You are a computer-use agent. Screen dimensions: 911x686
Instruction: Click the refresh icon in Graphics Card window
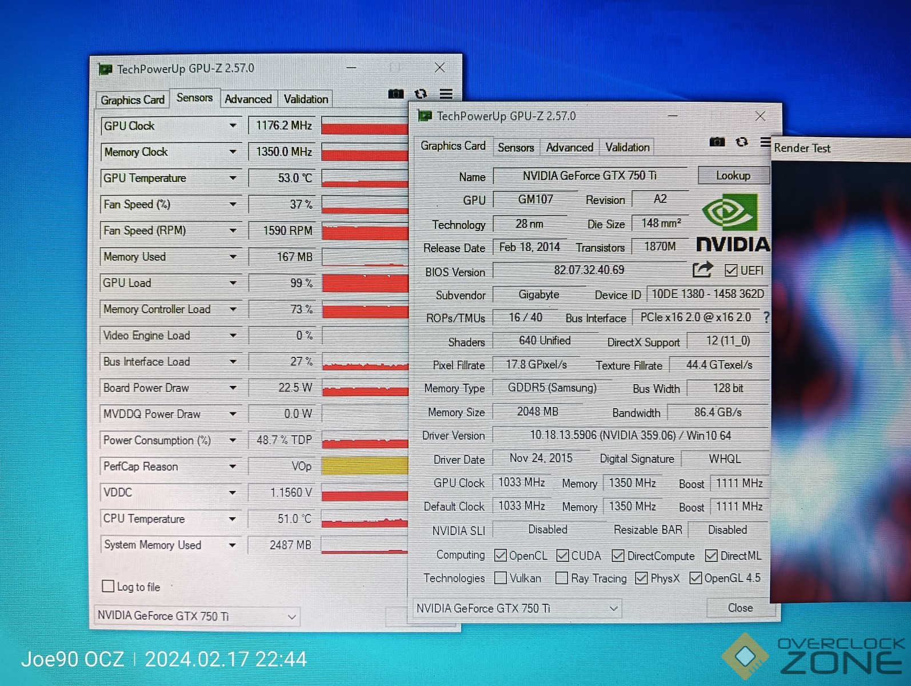point(742,142)
